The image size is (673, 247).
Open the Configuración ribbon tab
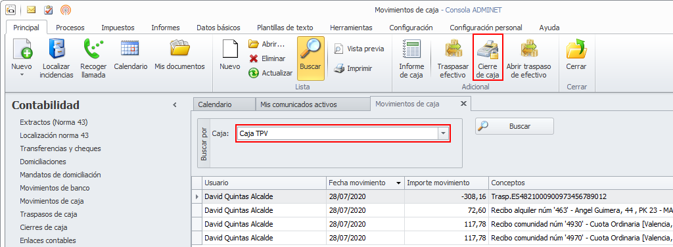click(x=411, y=28)
